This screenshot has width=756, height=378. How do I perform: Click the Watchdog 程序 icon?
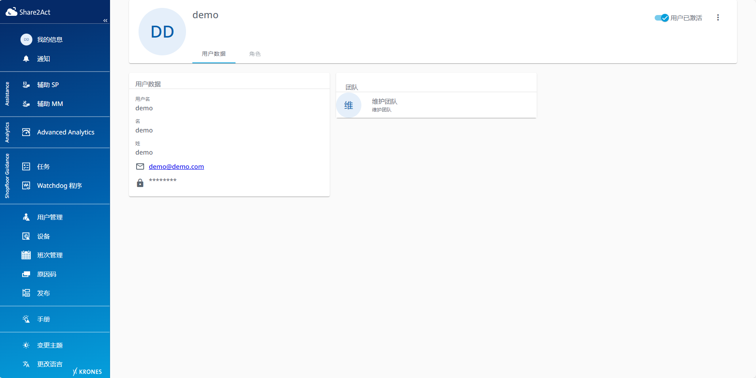[x=26, y=185]
